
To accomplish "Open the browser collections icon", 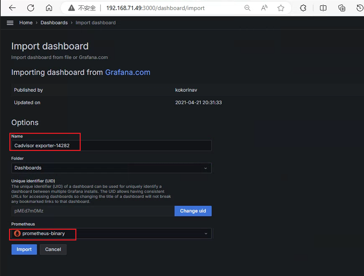I will (342, 8).
